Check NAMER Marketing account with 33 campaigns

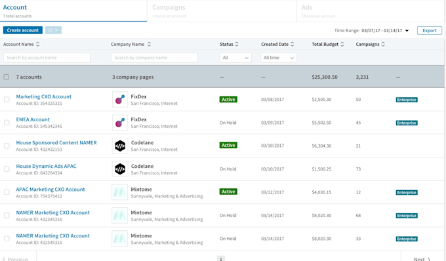(7, 239)
